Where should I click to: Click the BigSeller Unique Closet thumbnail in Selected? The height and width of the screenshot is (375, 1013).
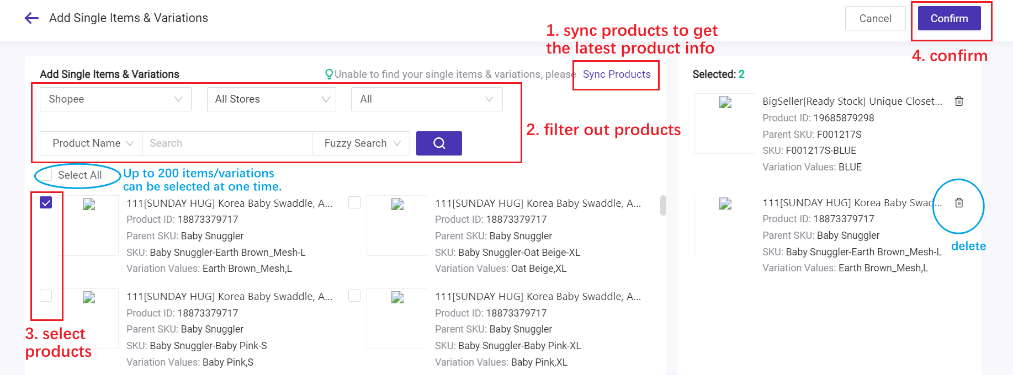click(x=725, y=124)
